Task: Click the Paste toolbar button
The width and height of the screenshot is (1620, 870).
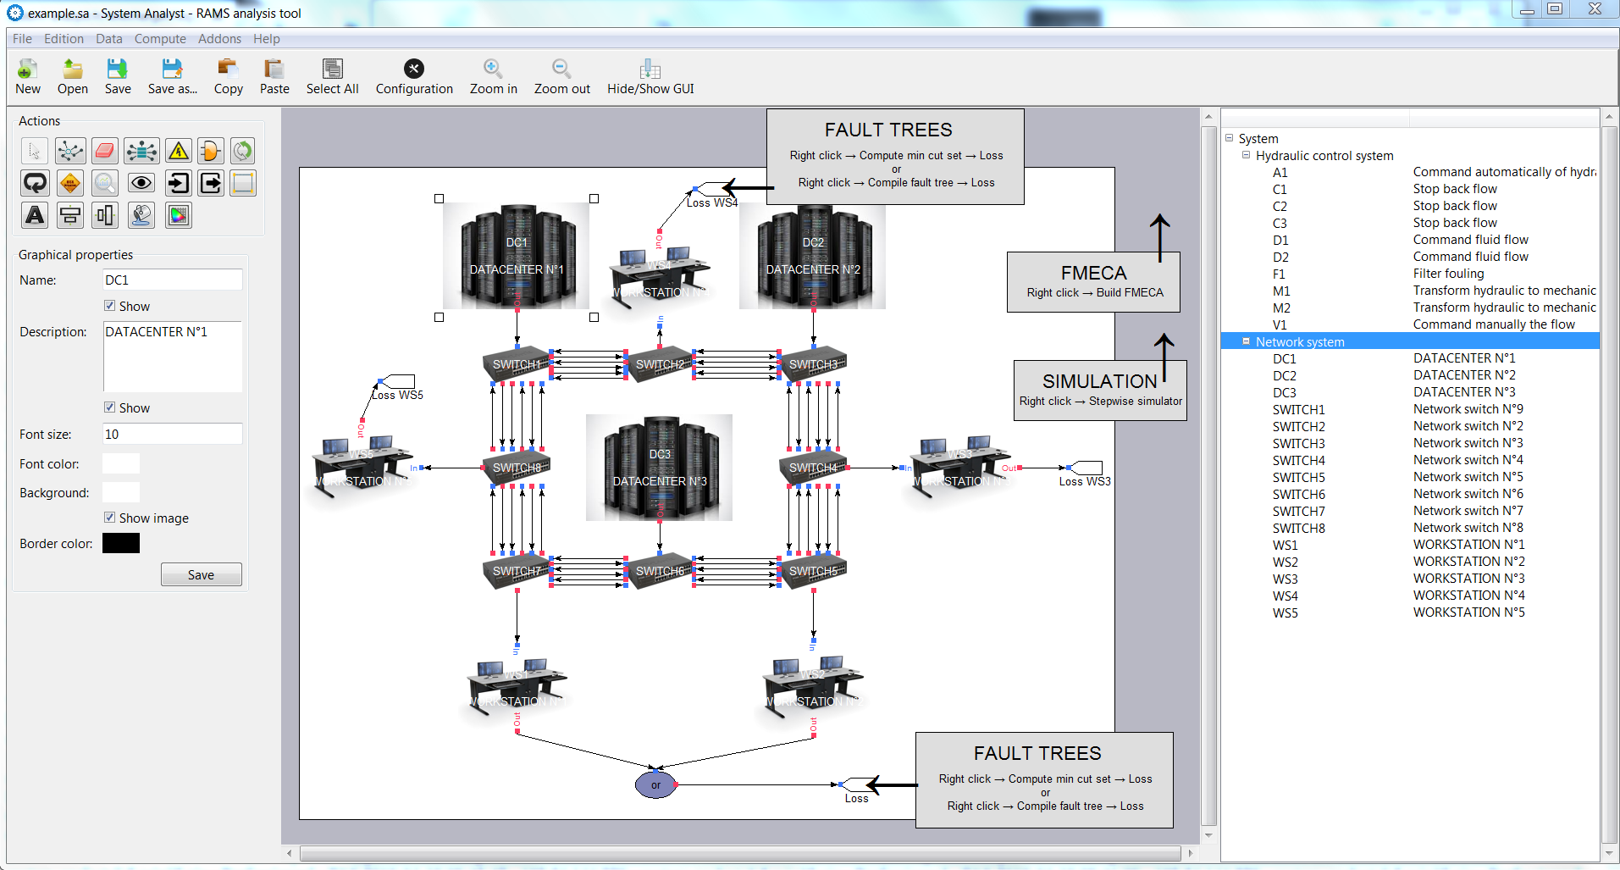Action: click(274, 75)
